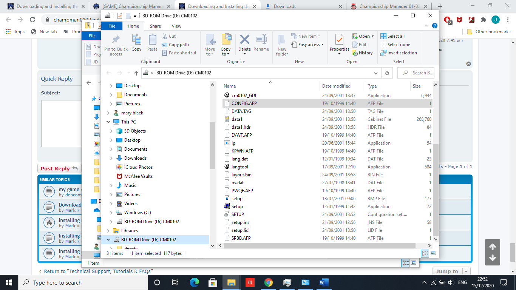Select the data1 Cabinet file
The height and width of the screenshot is (290, 516).
click(237, 119)
